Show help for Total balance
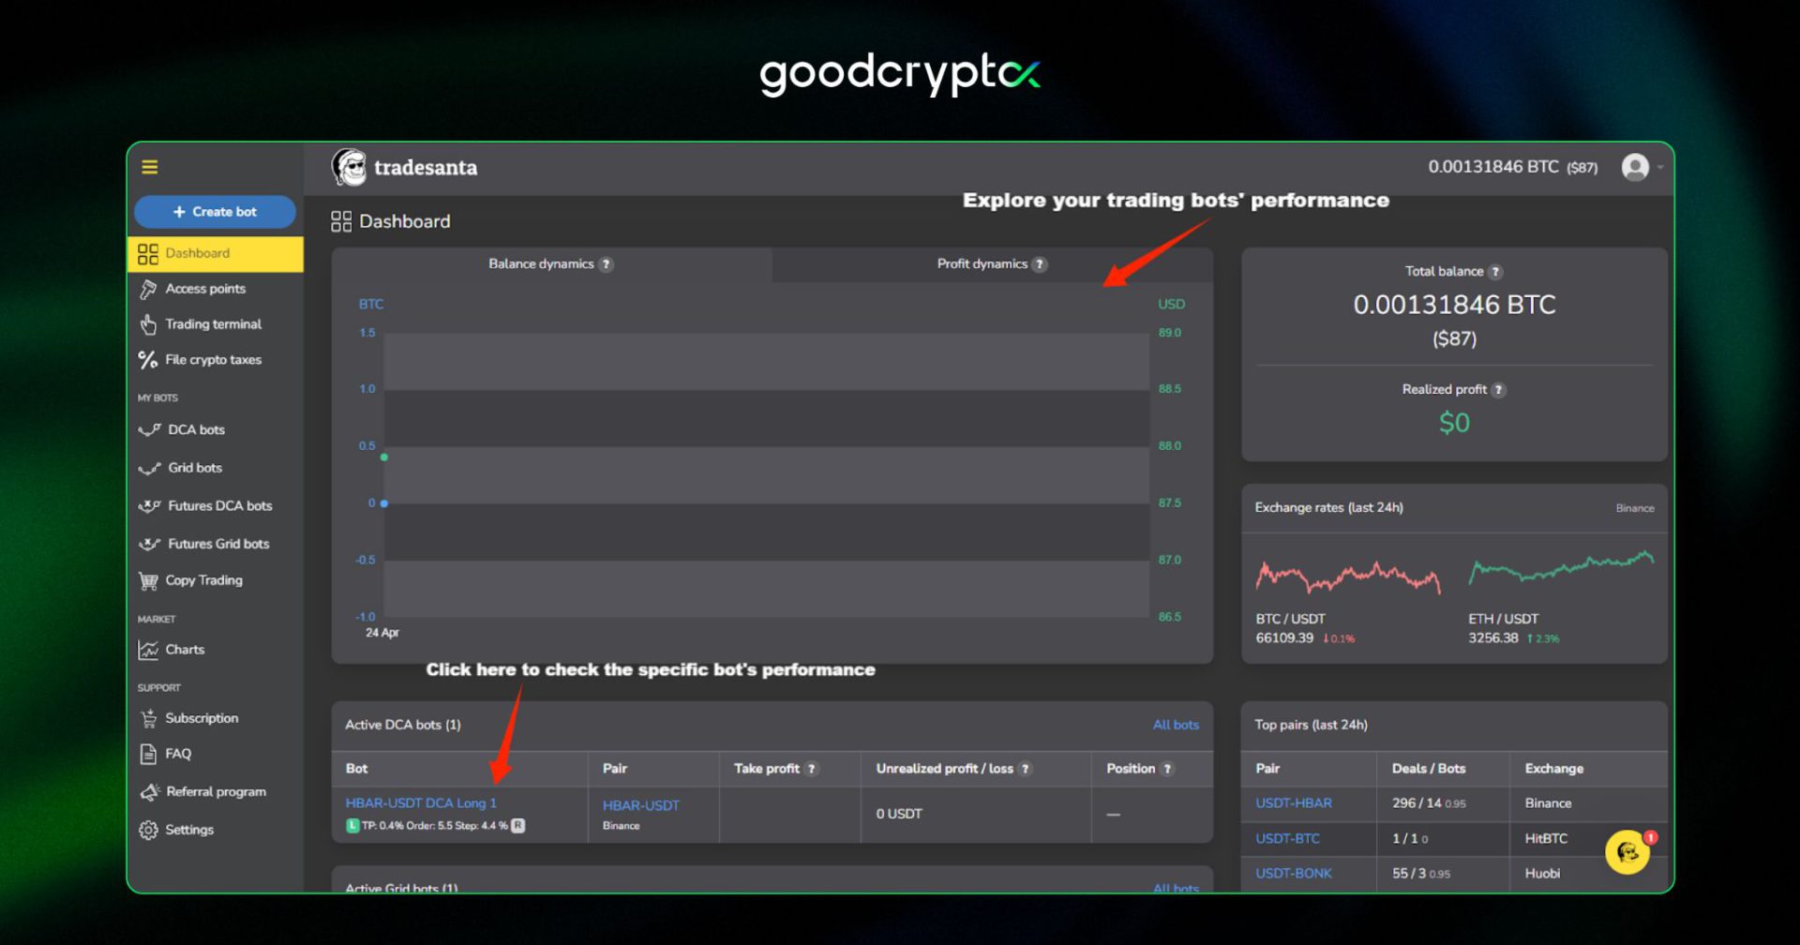Image resolution: width=1800 pixels, height=945 pixels. point(1495,272)
